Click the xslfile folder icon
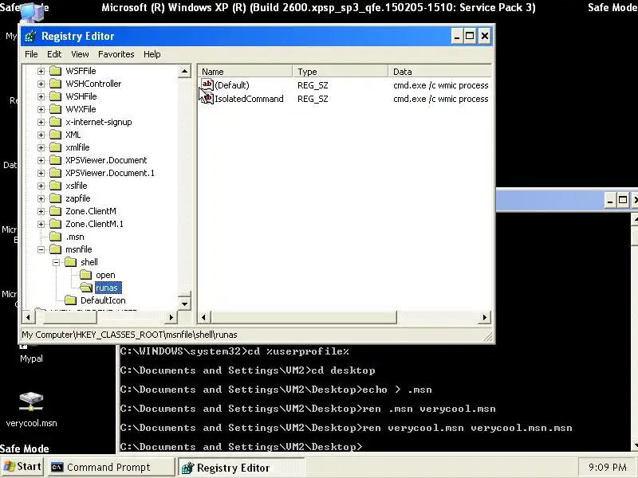 coord(55,186)
